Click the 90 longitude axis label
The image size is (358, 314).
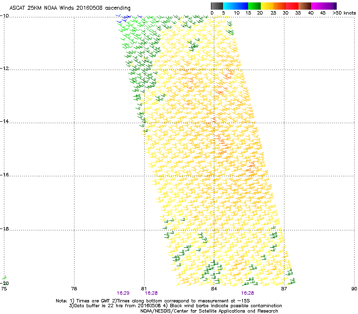(x=354, y=289)
